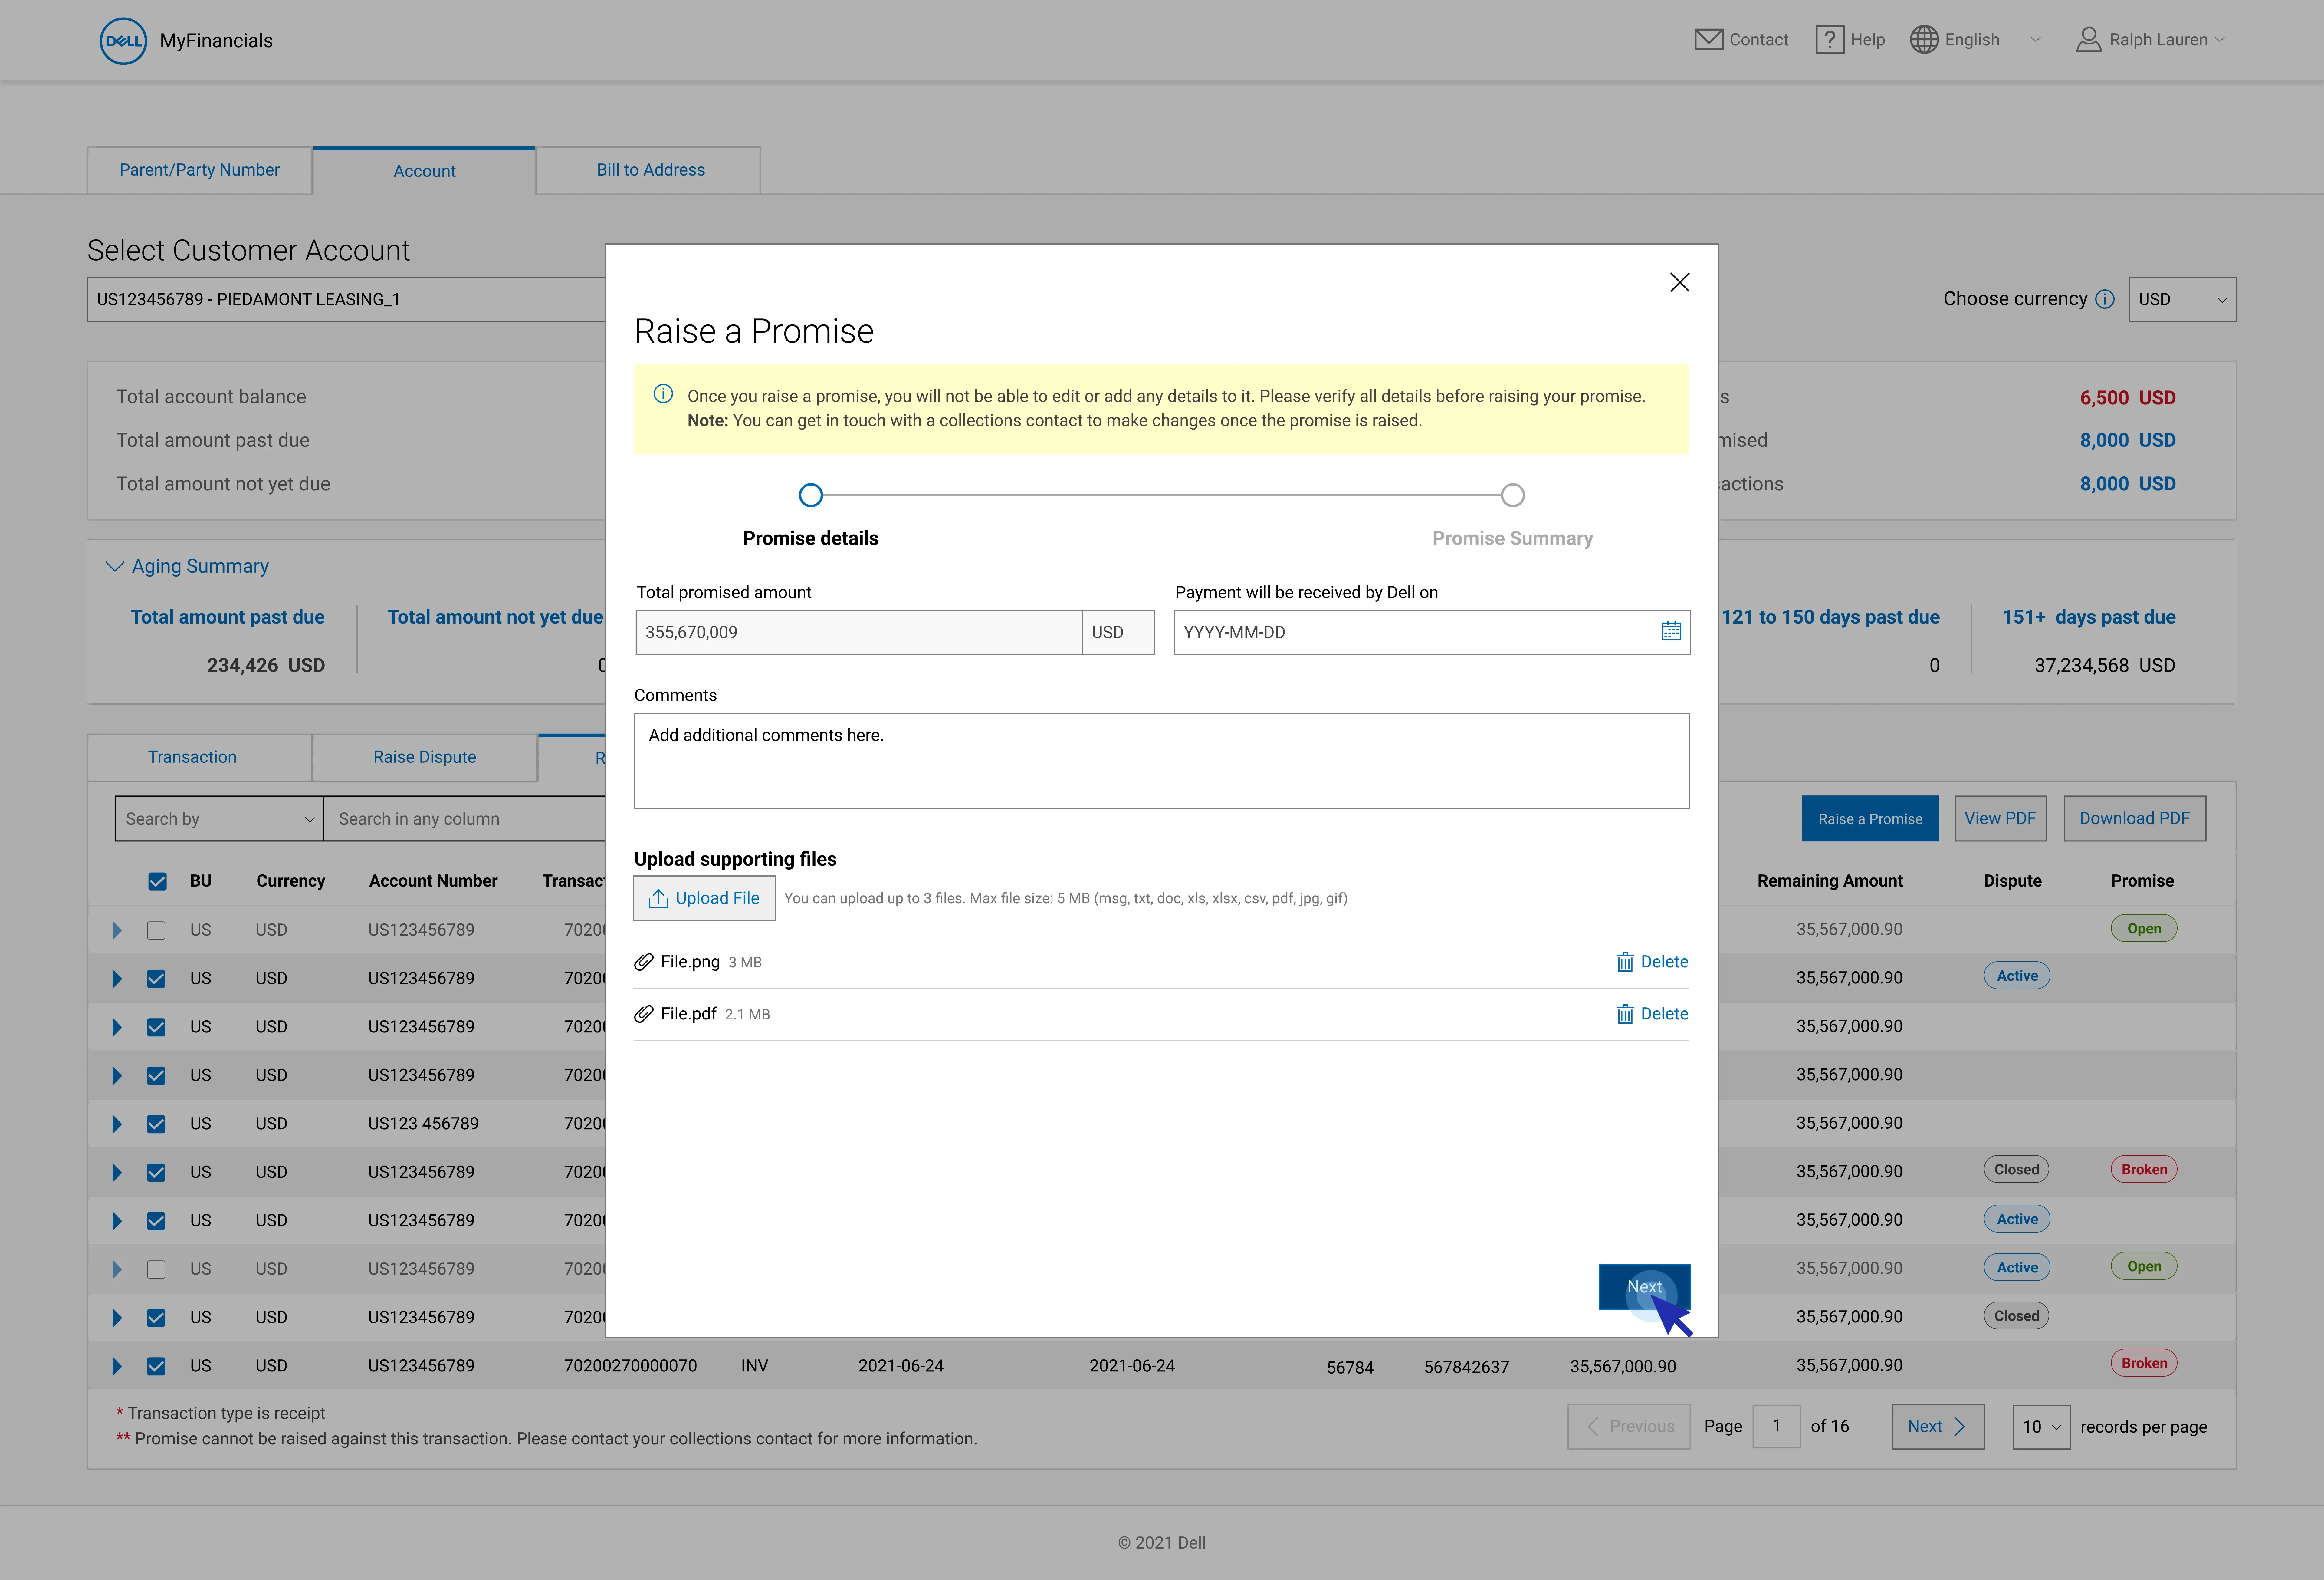Click trash icon for File.png
2324x1580 pixels.
(1625, 962)
